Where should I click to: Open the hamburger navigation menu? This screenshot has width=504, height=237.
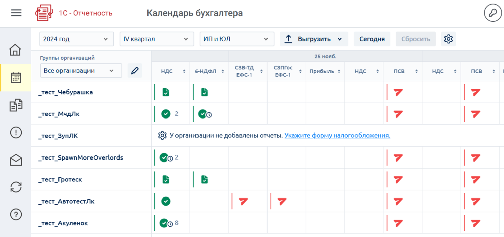(x=16, y=13)
